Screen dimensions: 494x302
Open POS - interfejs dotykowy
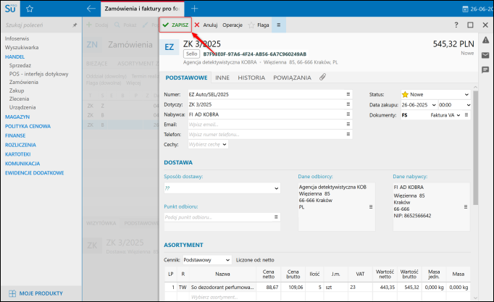point(38,74)
